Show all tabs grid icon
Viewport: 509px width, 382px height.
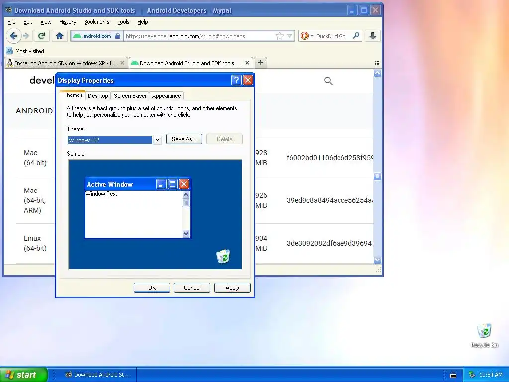(377, 63)
